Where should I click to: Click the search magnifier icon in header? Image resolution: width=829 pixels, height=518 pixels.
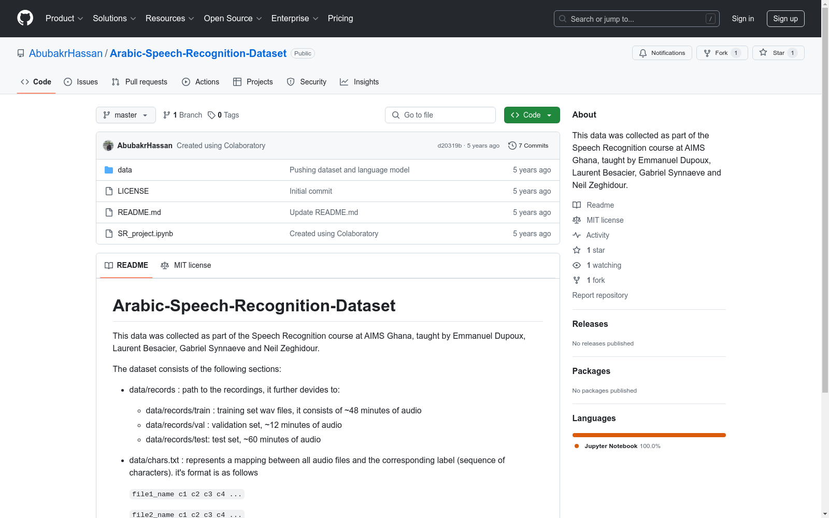[x=563, y=19]
